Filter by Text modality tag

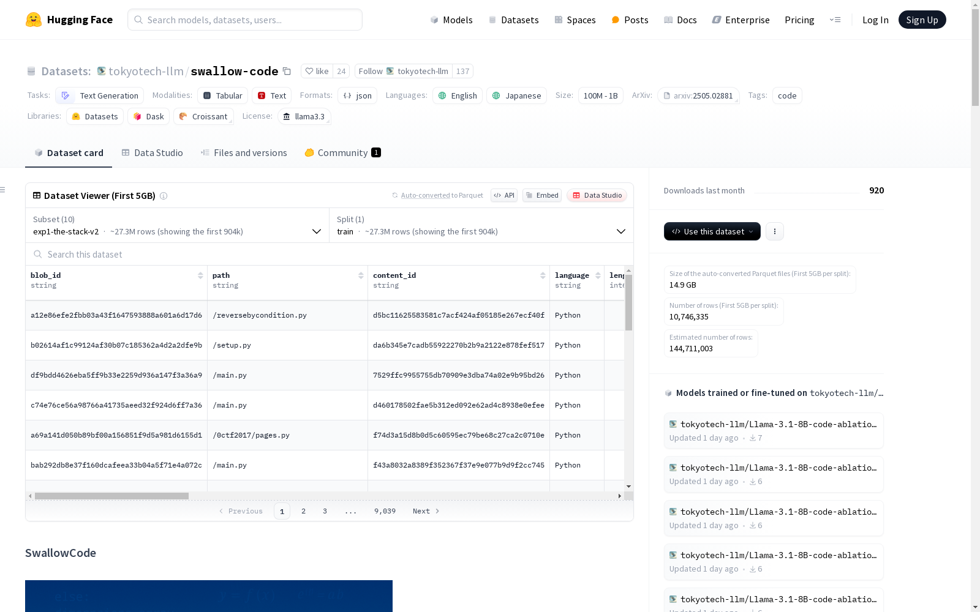pyautogui.click(x=272, y=95)
